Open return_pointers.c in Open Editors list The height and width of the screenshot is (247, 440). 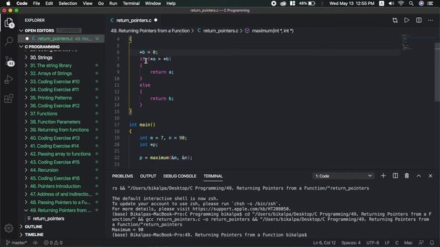pos(61,38)
